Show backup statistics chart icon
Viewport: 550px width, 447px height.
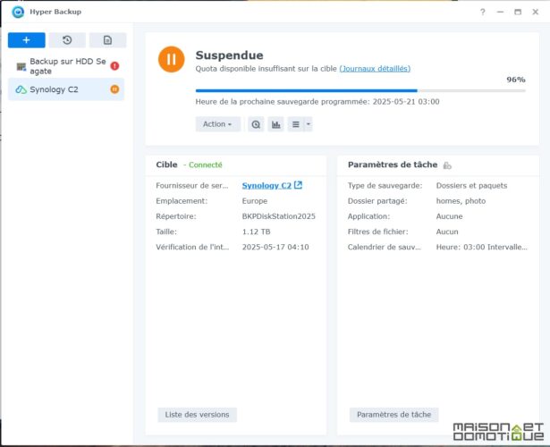[x=276, y=124]
